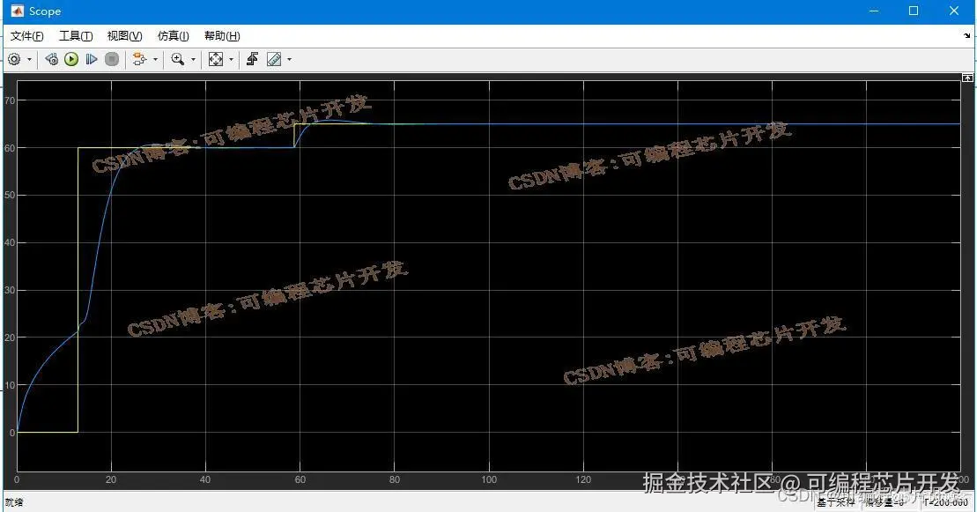
Task: Click x-axis tick label 40
Action: pos(205,479)
